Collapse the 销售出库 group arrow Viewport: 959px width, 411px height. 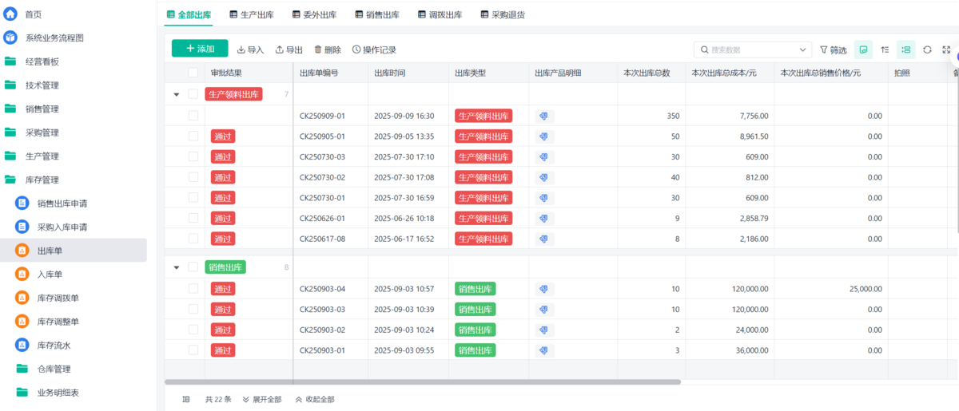(x=177, y=267)
